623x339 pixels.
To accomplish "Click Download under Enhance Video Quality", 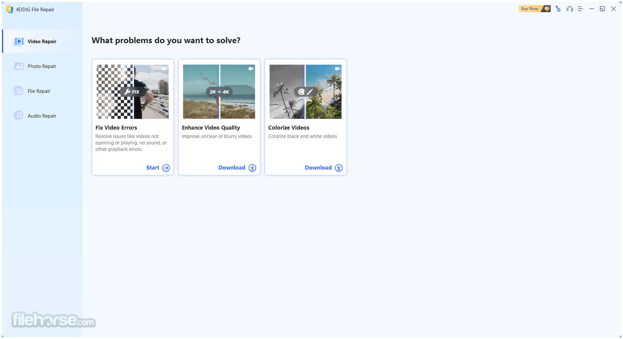I will [x=232, y=168].
